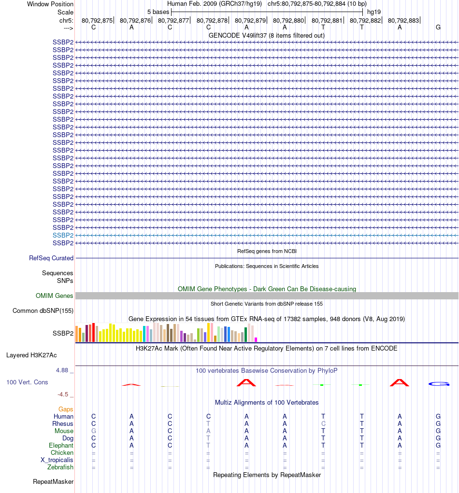
Task: Click the Scale label
Action: (x=65, y=12)
